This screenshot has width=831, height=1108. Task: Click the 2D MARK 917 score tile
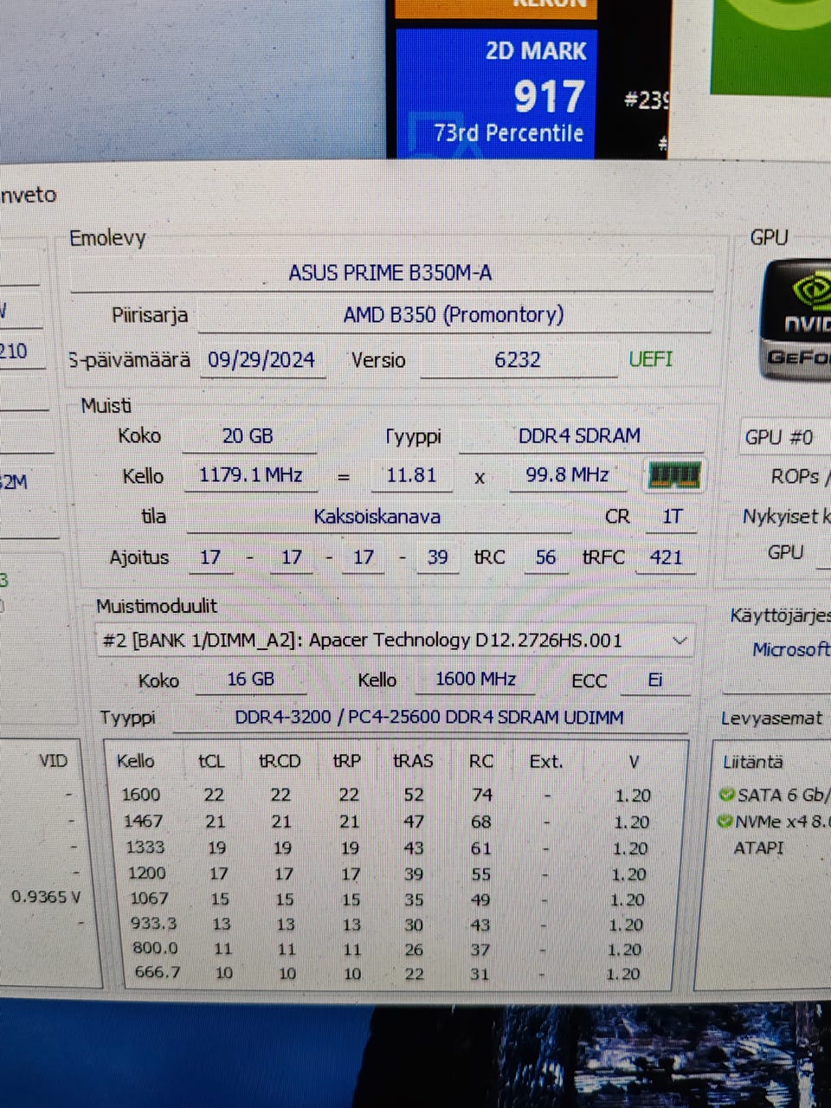pyautogui.click(x=496, y=93)
